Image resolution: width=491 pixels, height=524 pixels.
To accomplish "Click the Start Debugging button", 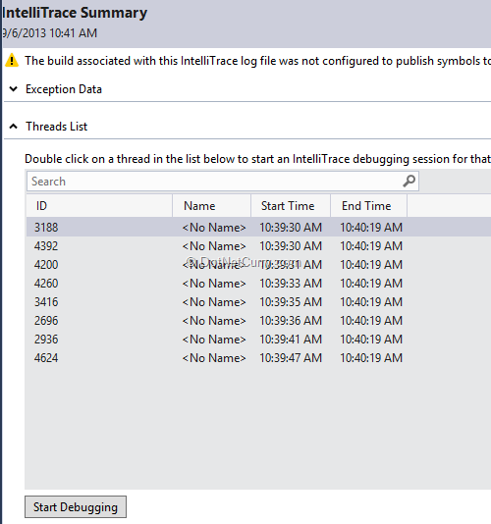I will click(76, 507).
